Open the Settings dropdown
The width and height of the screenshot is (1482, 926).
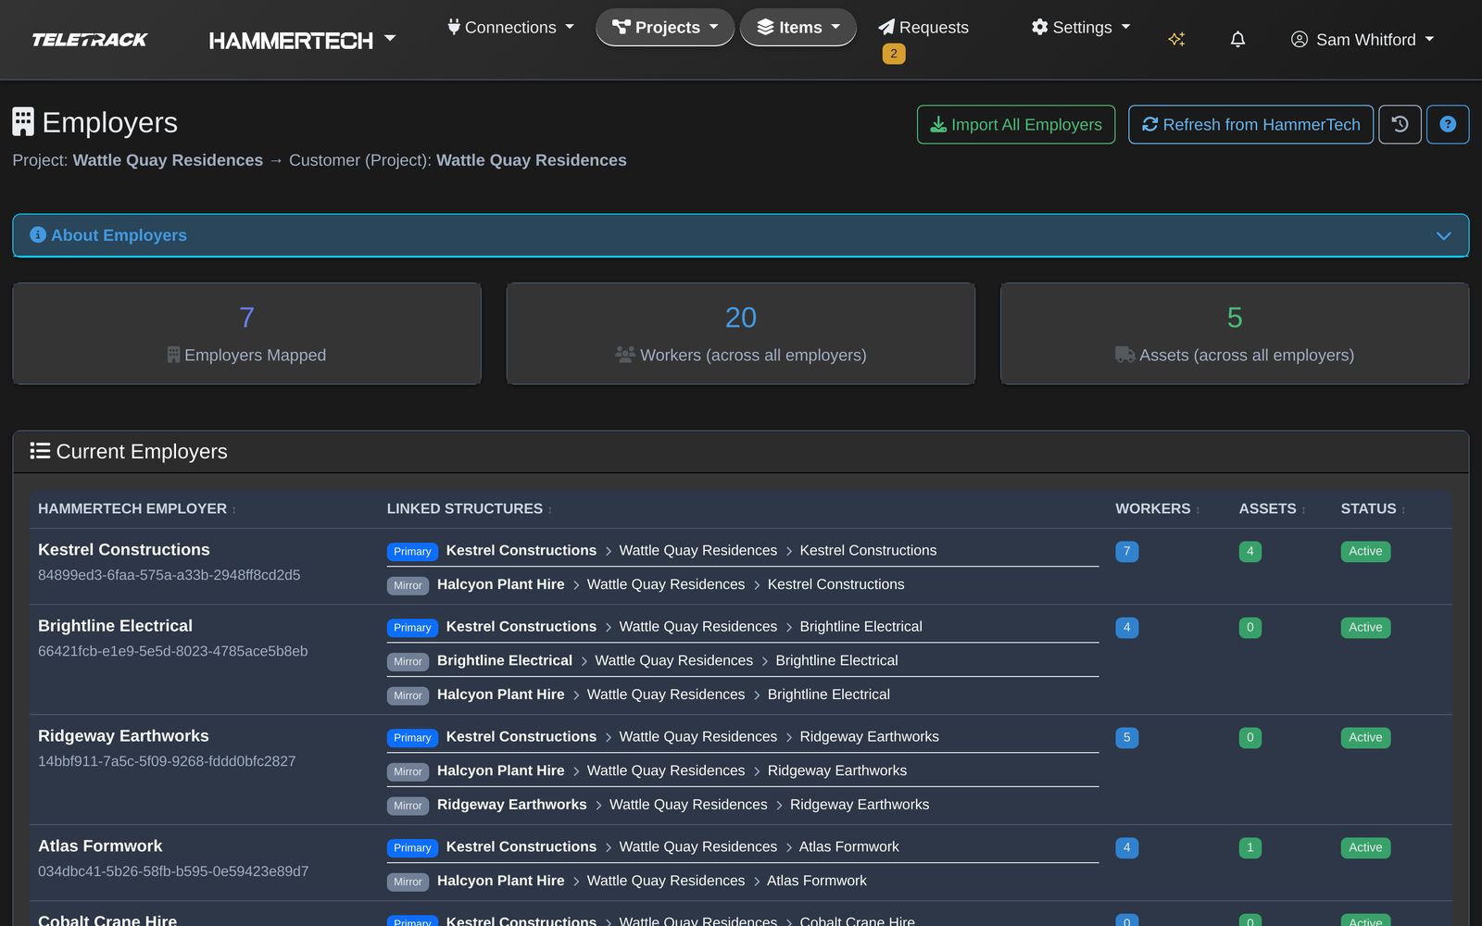click(1081, 28)
